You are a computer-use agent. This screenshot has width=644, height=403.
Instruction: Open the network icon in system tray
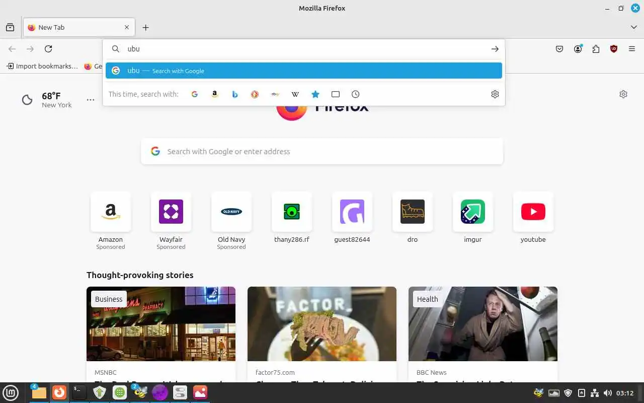click(x=594, y=393)
